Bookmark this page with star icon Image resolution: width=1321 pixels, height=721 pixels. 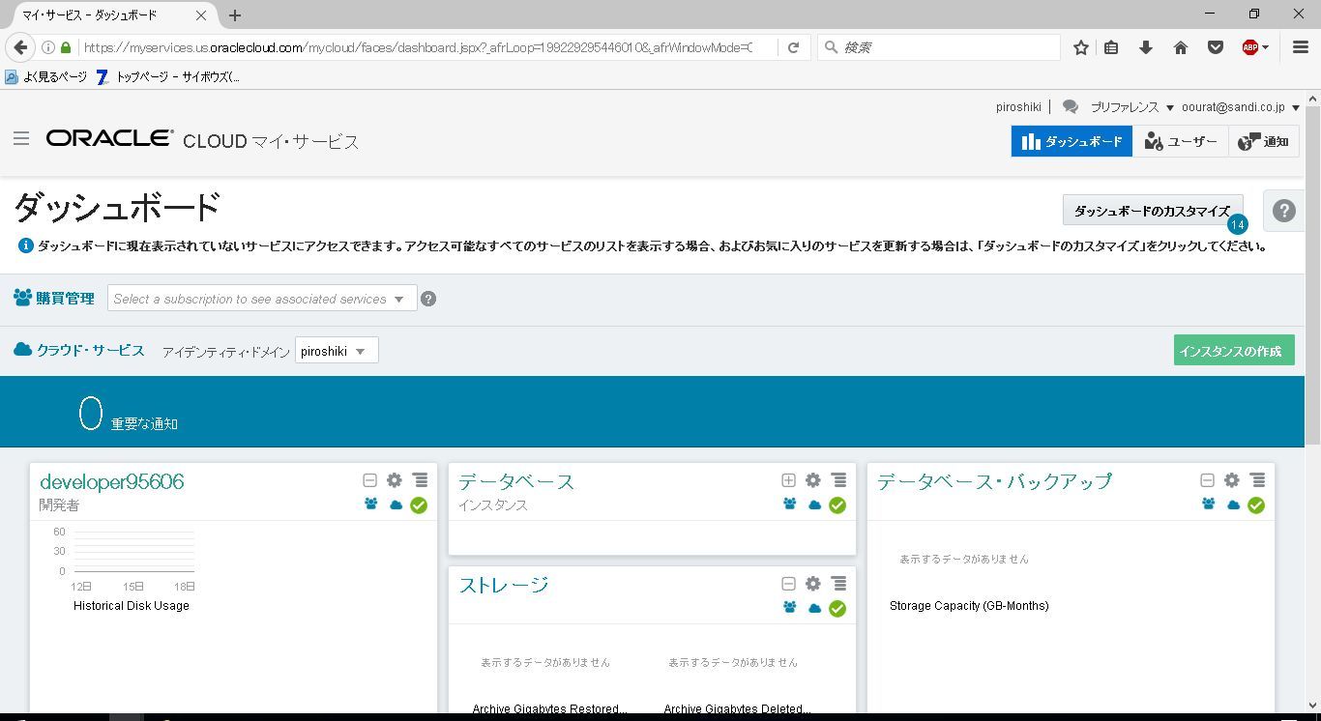(x=1081, y=47)
